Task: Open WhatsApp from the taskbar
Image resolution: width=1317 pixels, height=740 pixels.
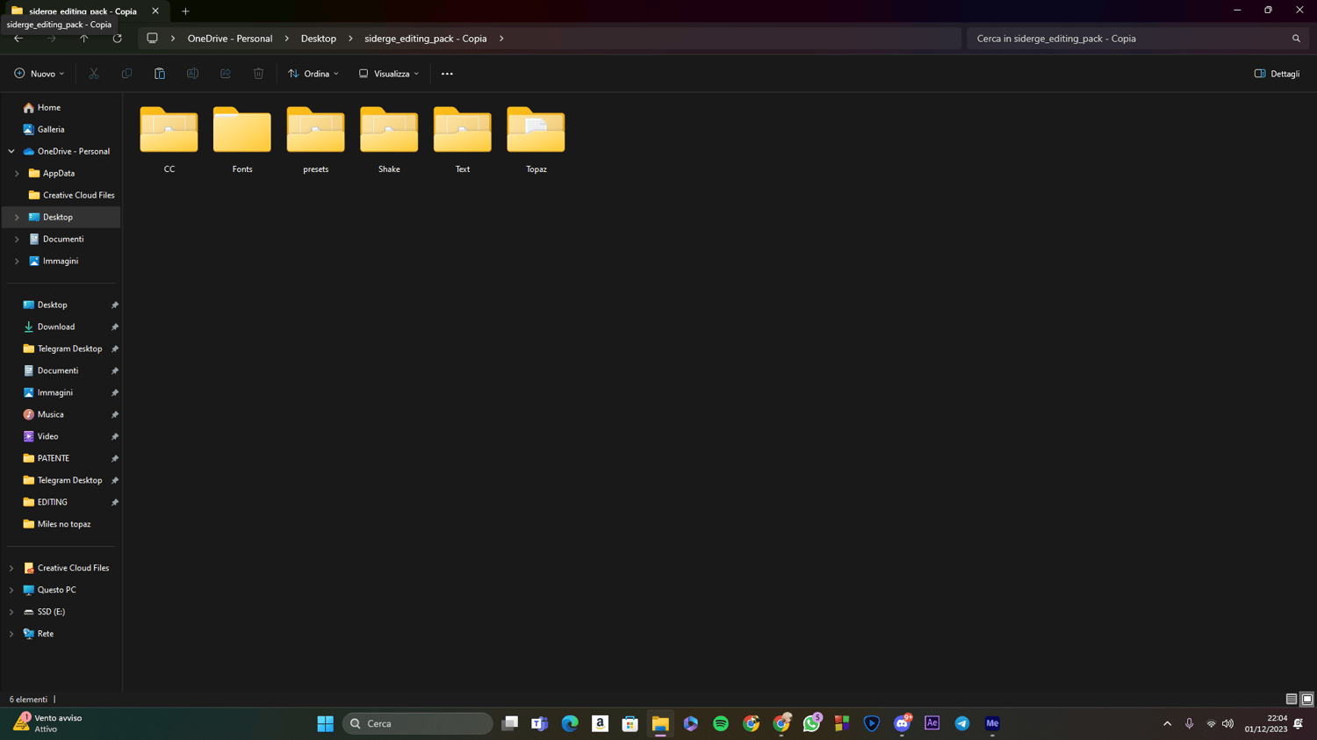Action: 811,723
